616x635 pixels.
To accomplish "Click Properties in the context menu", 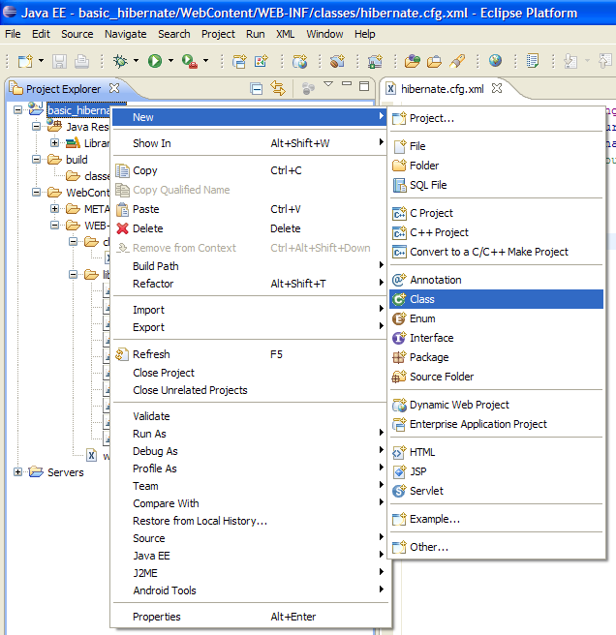I will click(250, 617).
